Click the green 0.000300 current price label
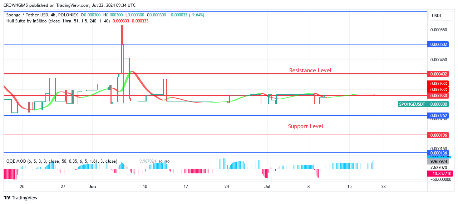 click(x=440, y=104)
